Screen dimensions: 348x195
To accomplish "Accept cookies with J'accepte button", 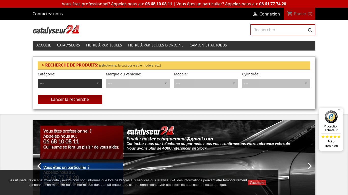I will 257,183.
